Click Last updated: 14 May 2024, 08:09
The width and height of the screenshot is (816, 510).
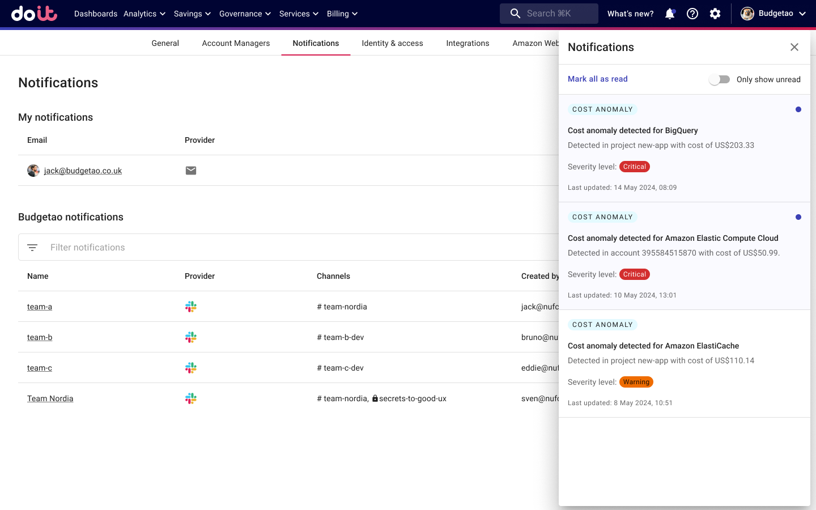pos(622,188)
